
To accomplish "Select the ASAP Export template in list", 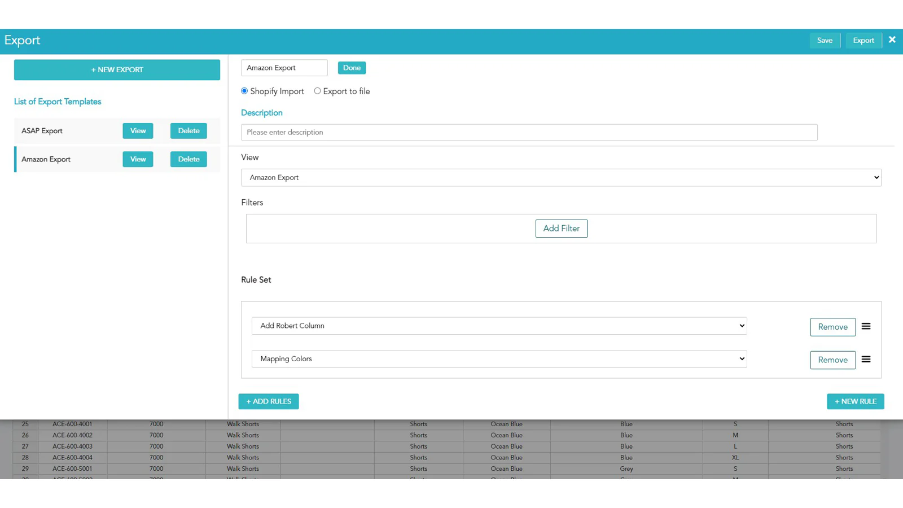I will pos(42,131).
